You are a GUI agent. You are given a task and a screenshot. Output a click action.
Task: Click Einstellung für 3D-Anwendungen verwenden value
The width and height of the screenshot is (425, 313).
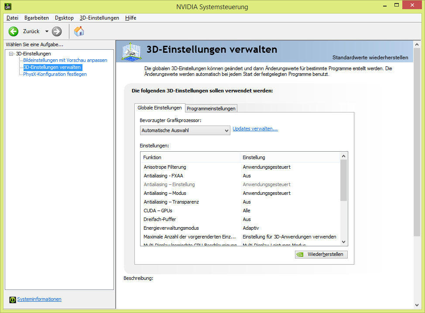pos(289,237)
